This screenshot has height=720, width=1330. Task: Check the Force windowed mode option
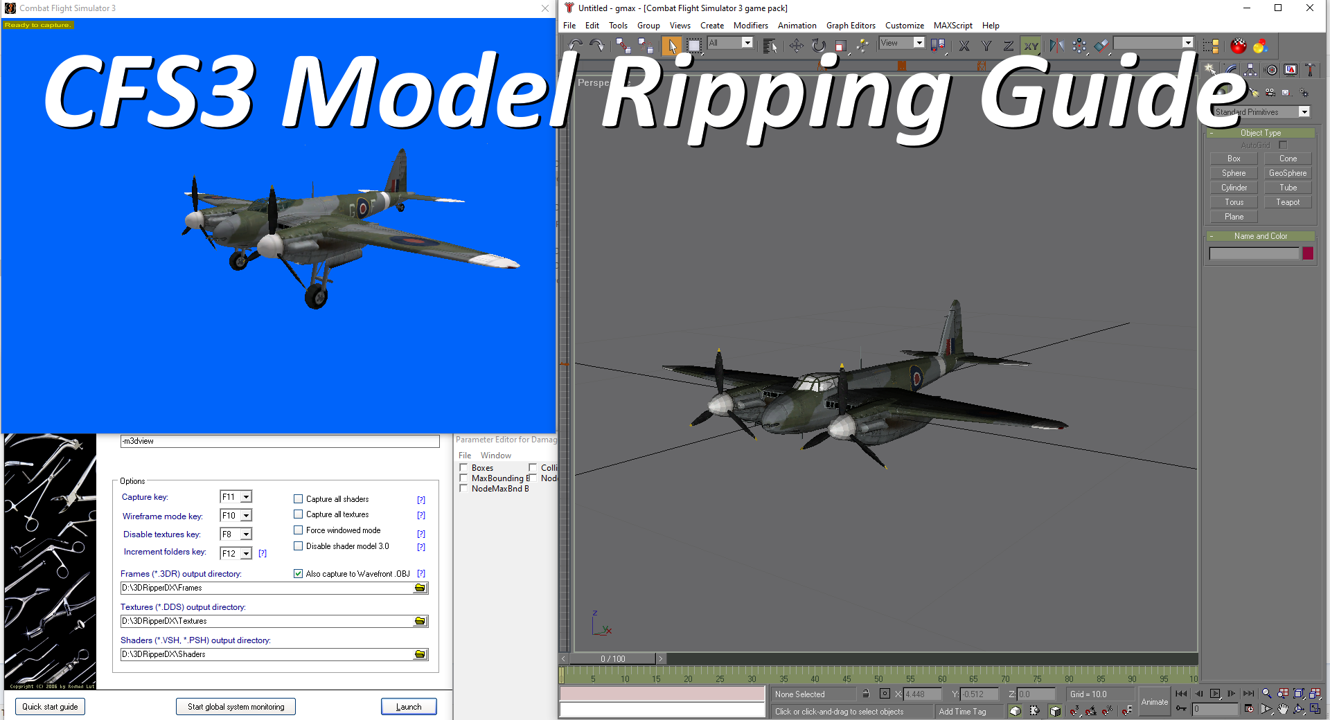pos(298,530)
